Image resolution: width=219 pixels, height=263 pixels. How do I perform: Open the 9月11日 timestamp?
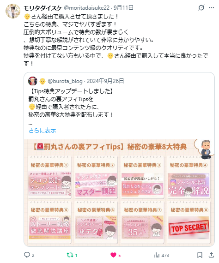pos(123,8)
